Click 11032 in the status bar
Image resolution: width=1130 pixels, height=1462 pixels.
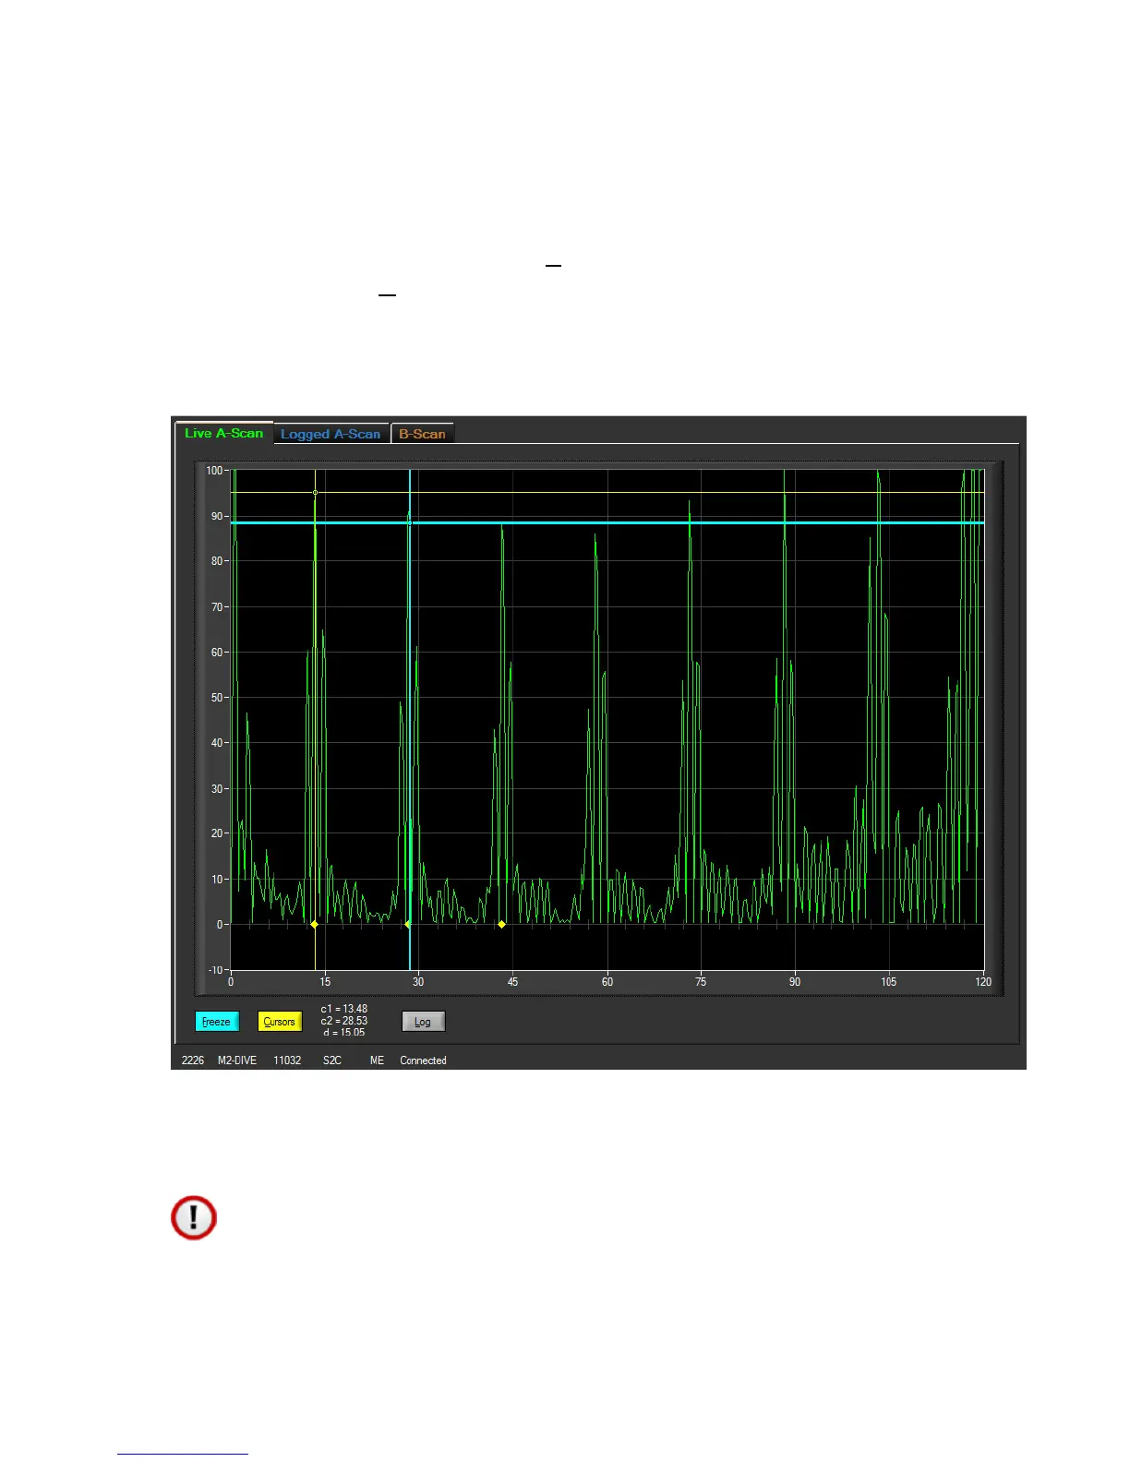click(287, 1061)
